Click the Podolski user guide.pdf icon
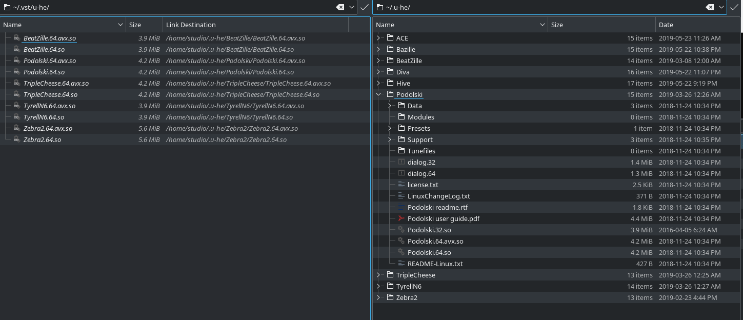 (401, 218)
